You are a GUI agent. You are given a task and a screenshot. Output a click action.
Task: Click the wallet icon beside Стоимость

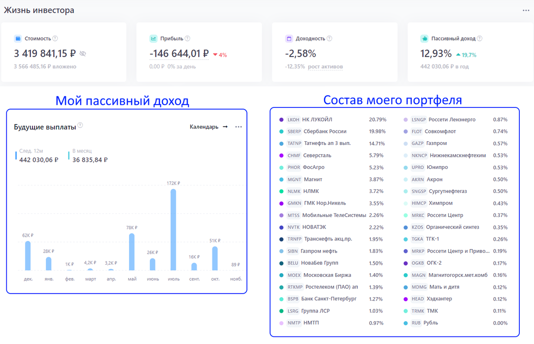[x=18, y=39]
